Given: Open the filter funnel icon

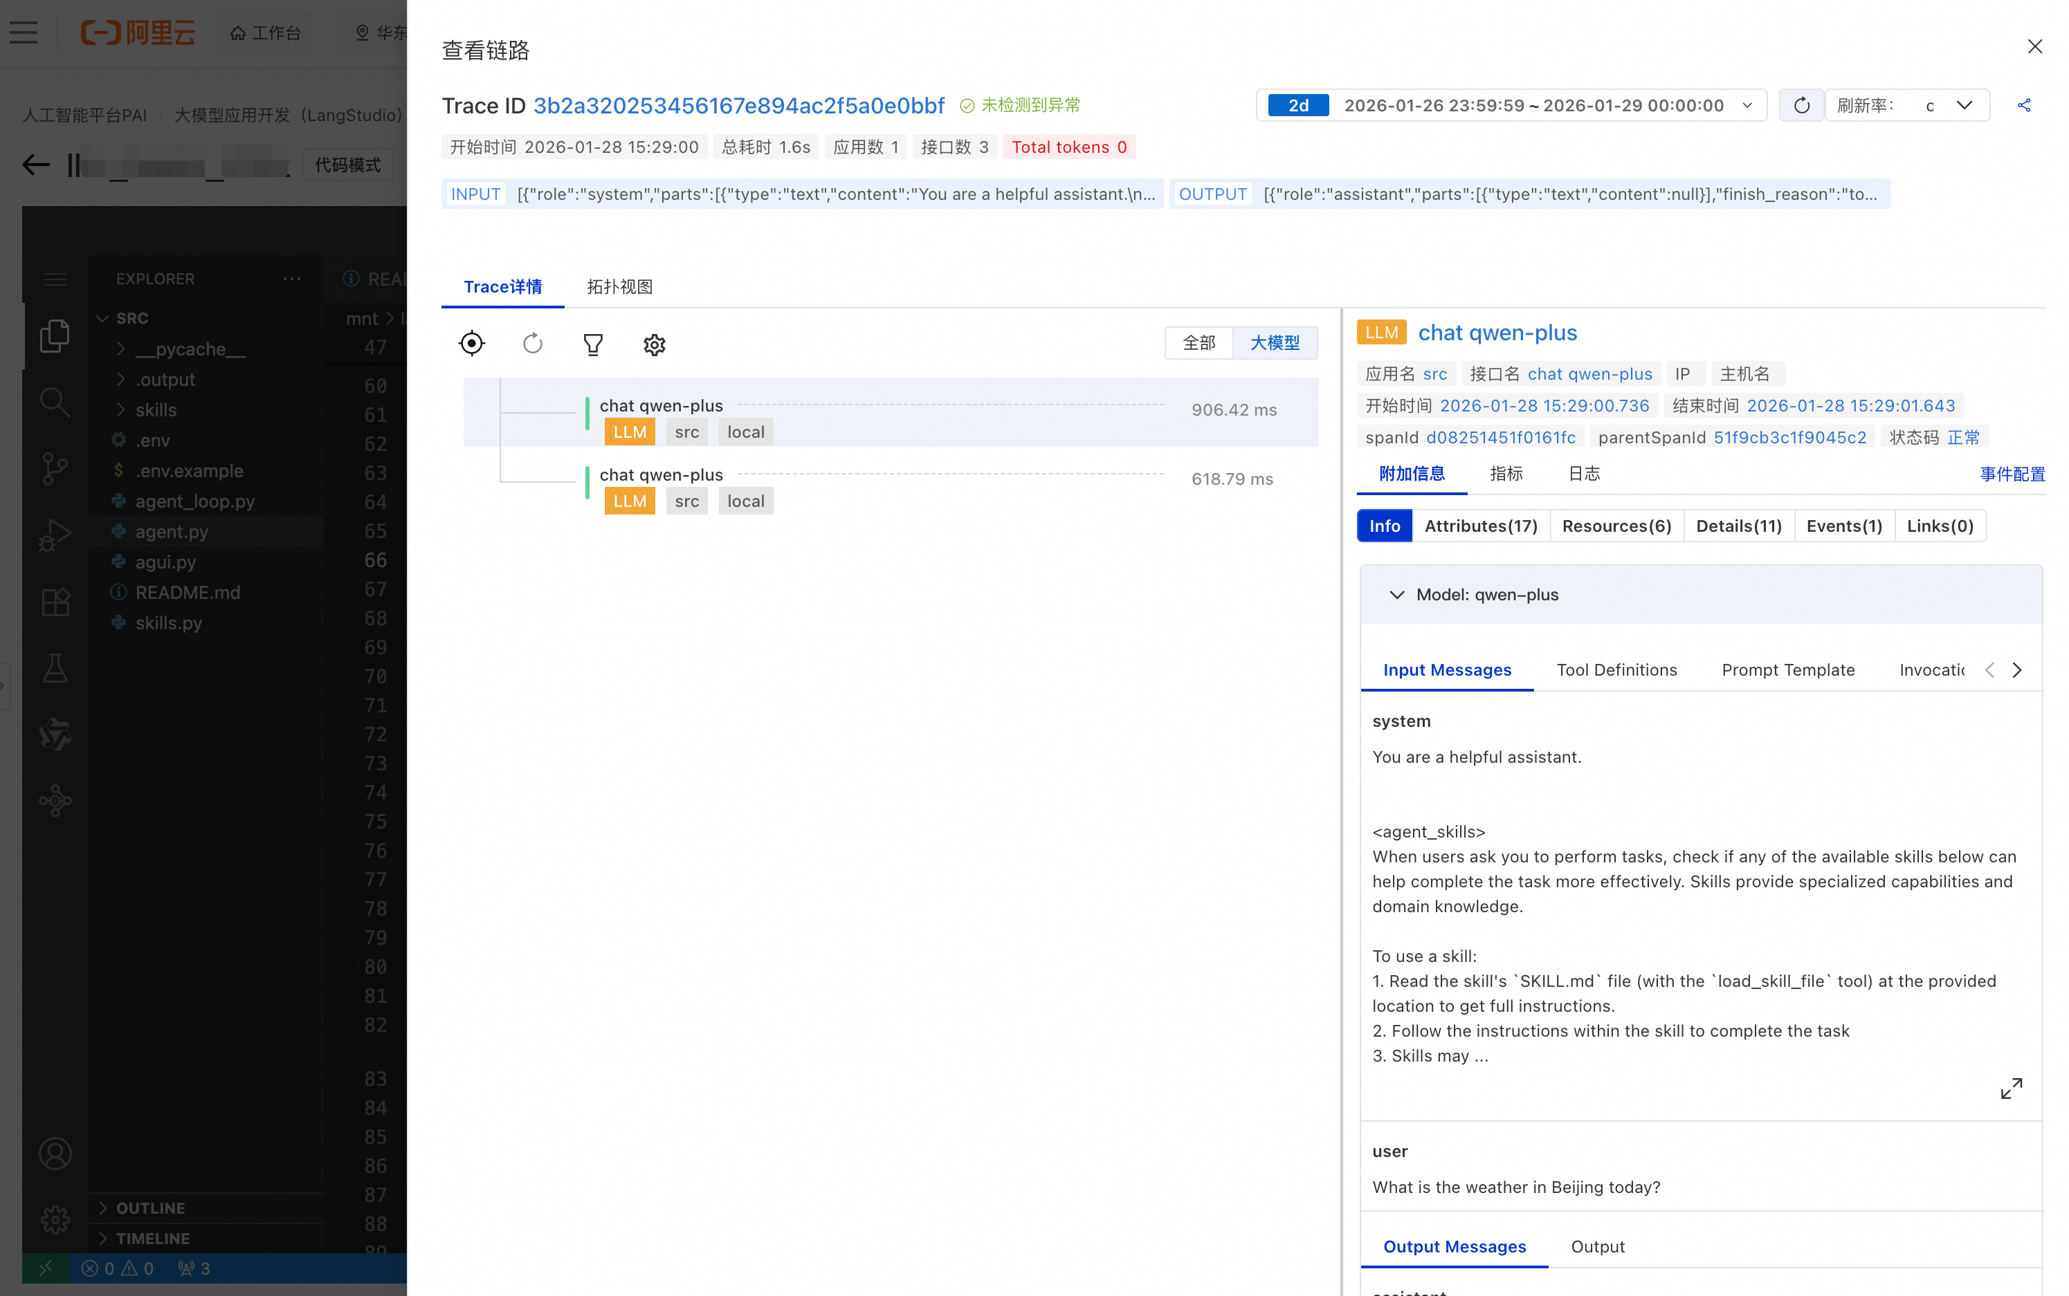Looking at the screenshot, I should (x=592, y=344).
